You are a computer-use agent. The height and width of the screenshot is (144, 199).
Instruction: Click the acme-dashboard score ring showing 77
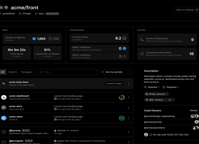(122, 97)
